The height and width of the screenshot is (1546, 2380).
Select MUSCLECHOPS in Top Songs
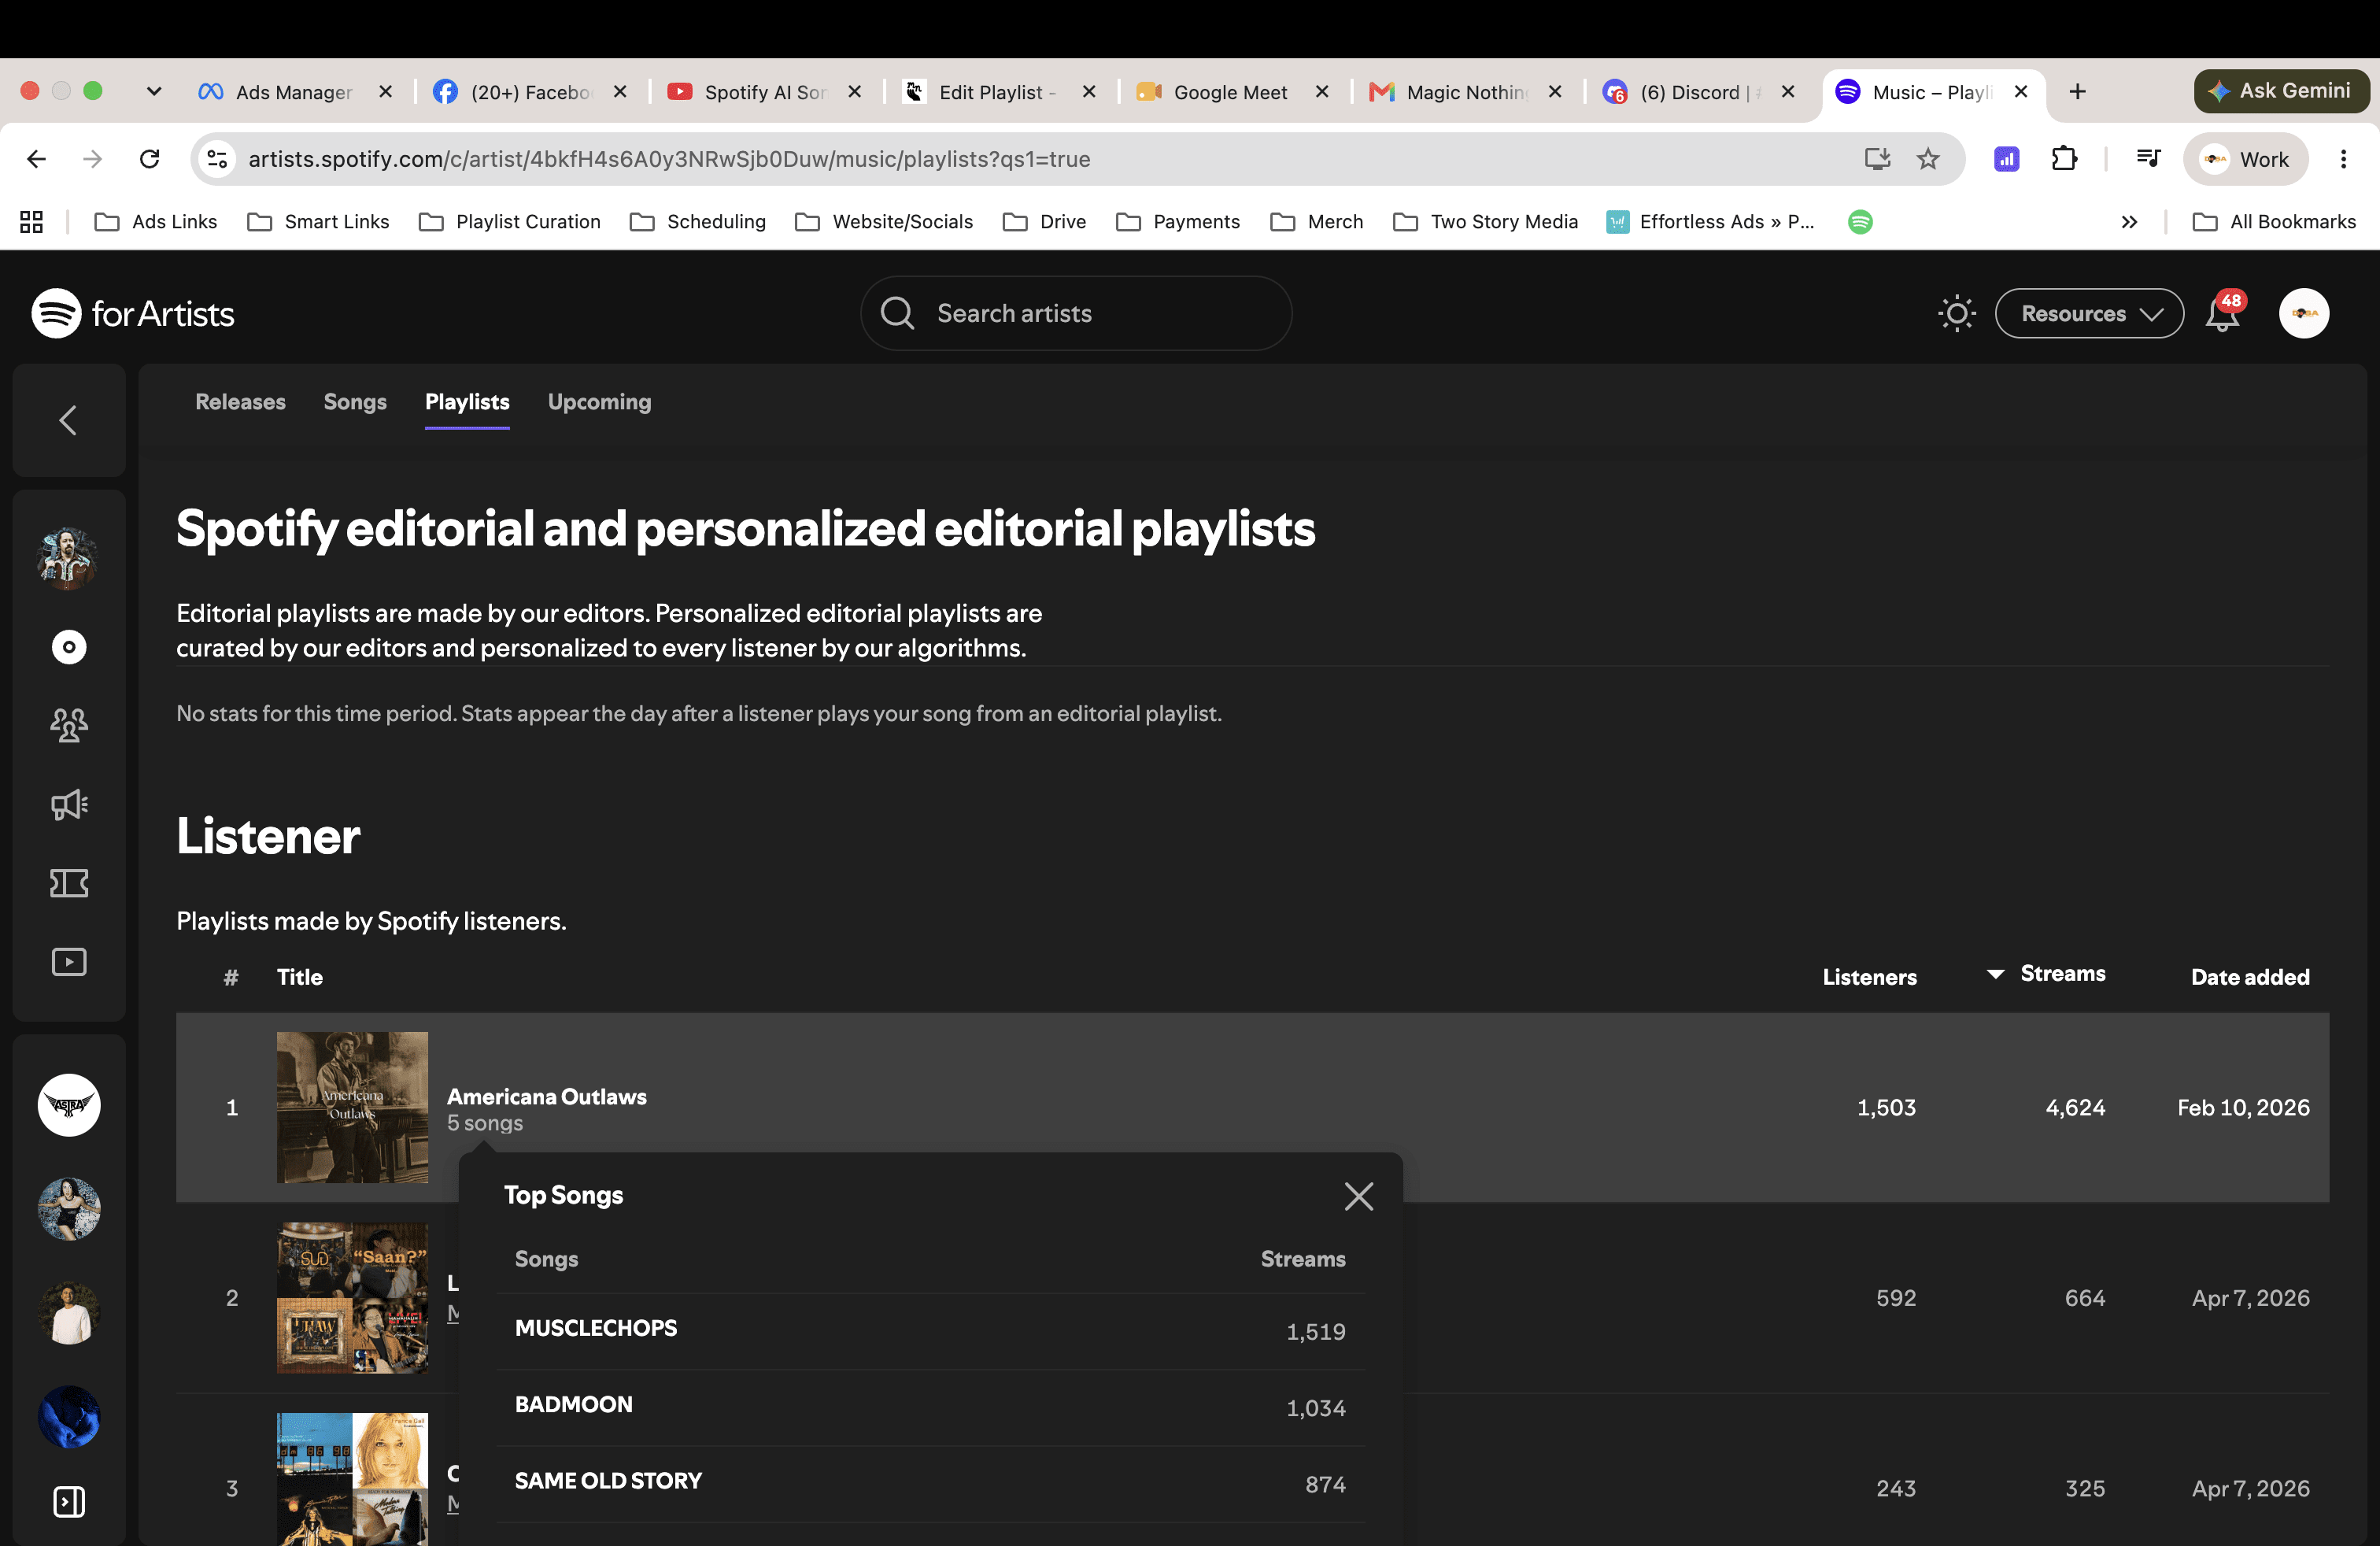tap(596, 1328)
